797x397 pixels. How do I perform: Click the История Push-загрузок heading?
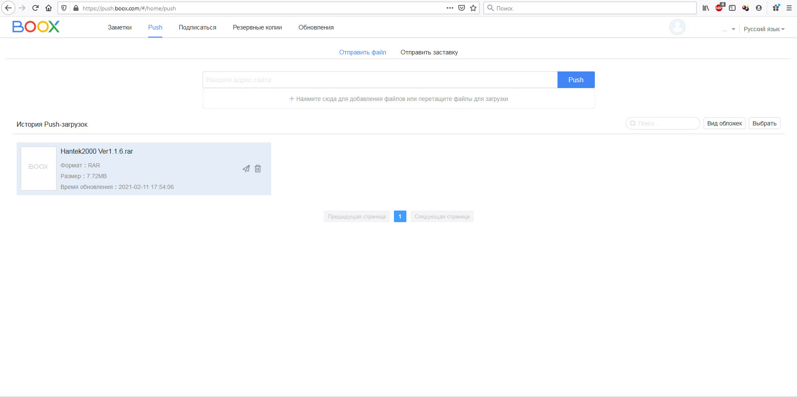(x=52, y=125)
